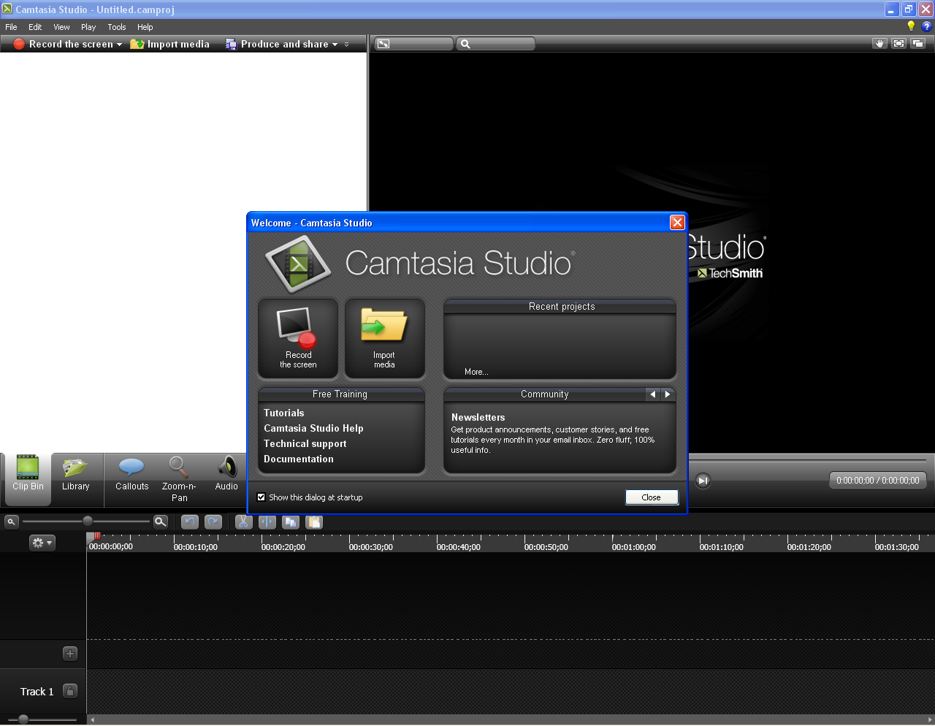
Task: Switch to the Library tab
Action: click(75, 475)
